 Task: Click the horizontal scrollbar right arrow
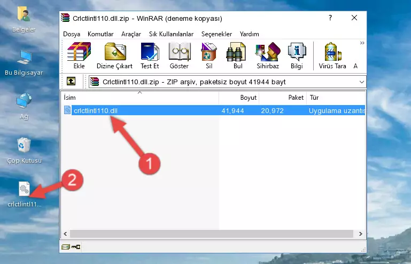click(x=361, y=234)
